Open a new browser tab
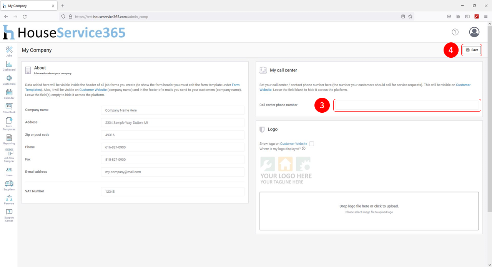 click(63, 6)
